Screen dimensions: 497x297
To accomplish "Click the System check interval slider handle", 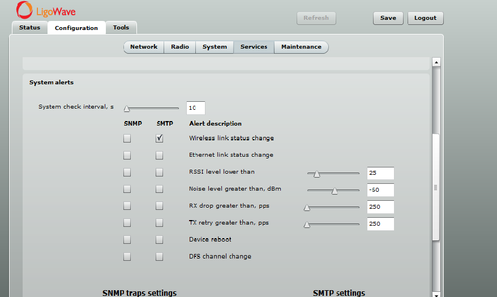I will tap(127, 109).
